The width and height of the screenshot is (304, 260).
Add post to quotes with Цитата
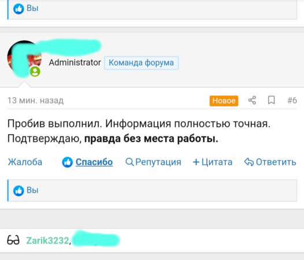tap(217, 162)
